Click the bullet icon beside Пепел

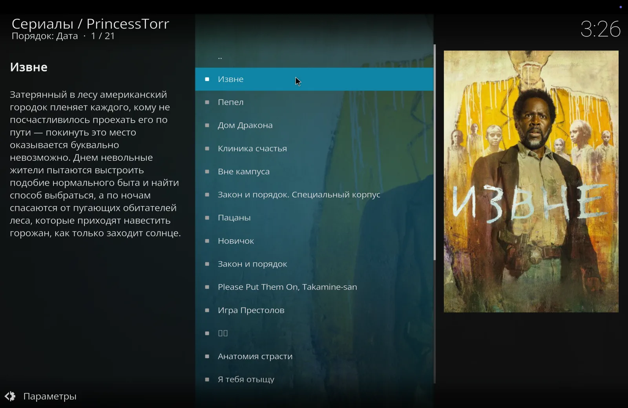tap(207, 102)
